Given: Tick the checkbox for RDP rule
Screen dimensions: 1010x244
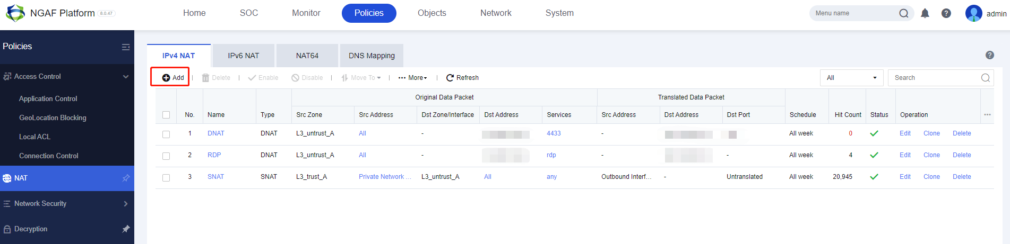Looking at the screenshot, I should (x=166, y=156).
